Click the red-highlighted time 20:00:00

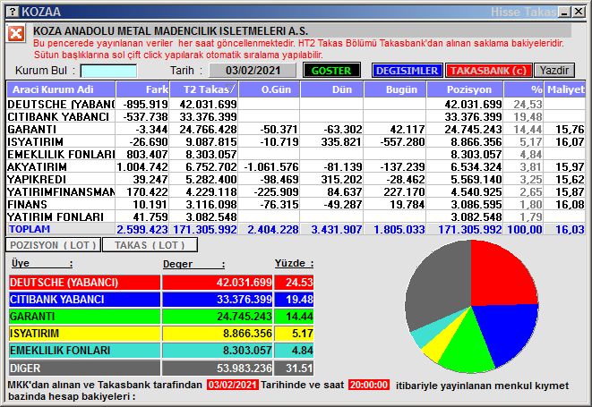click(369, 385)
